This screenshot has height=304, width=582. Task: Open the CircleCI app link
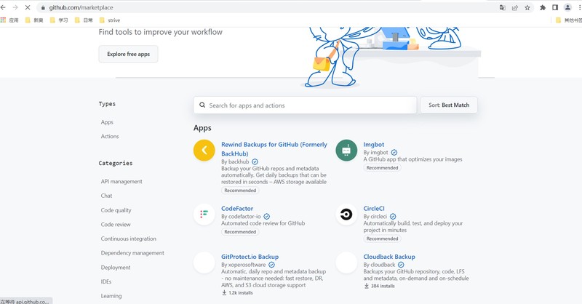click(374, 208)
